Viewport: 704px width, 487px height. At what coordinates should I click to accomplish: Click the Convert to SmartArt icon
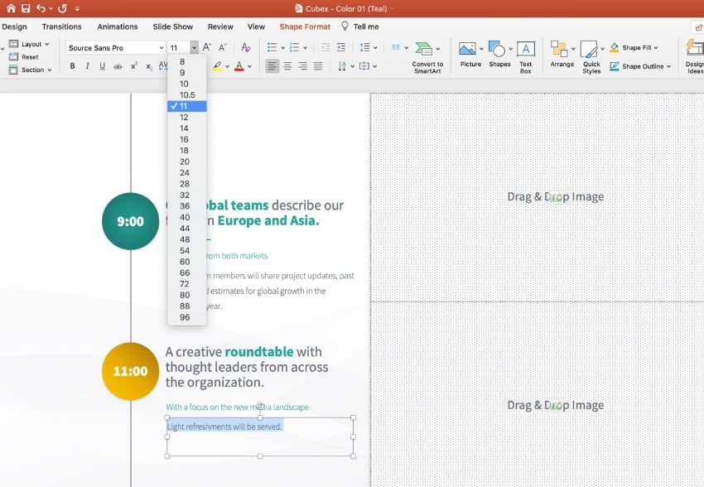(427, 55)
